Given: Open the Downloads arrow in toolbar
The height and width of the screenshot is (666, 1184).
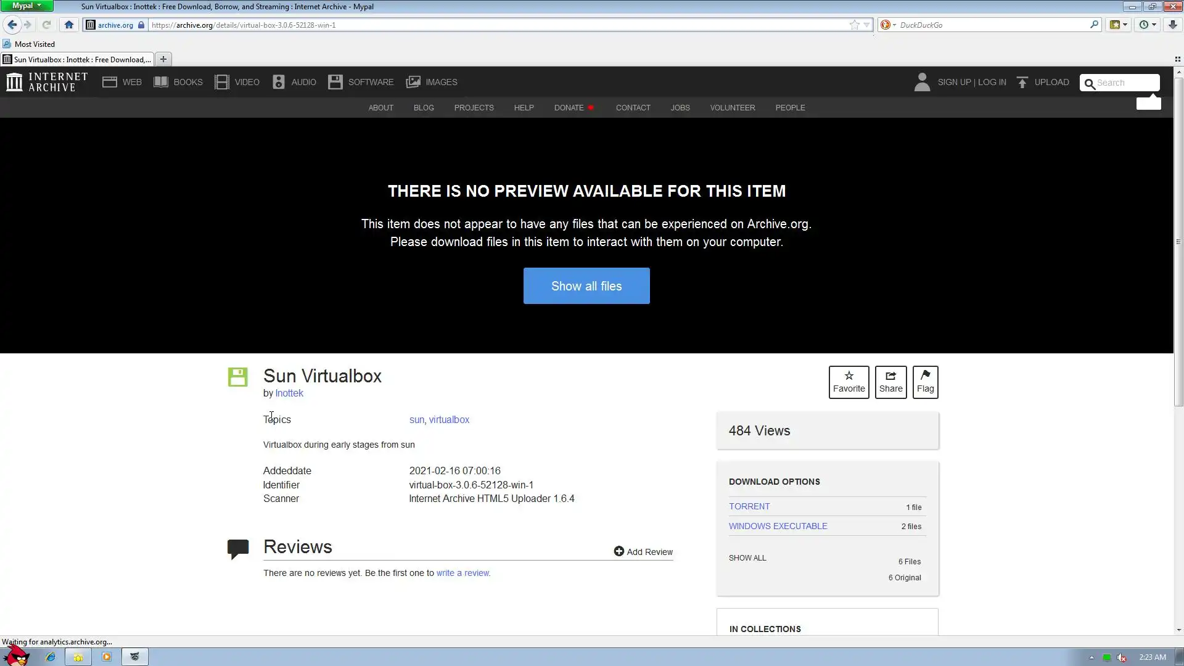Looking at the screenshot, I should [x=1172, y=25].
